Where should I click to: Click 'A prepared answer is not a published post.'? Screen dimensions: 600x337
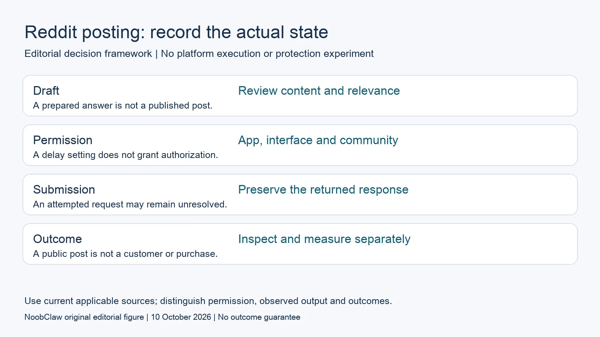coord(123,106)
